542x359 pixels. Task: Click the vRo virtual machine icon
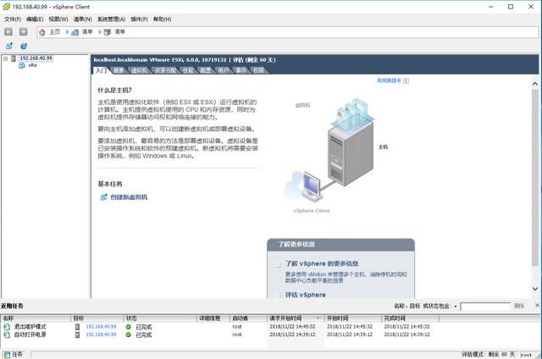(x=22, y=65)
